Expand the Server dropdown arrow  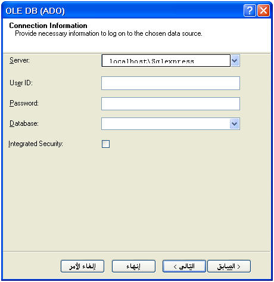click(235, 60)
